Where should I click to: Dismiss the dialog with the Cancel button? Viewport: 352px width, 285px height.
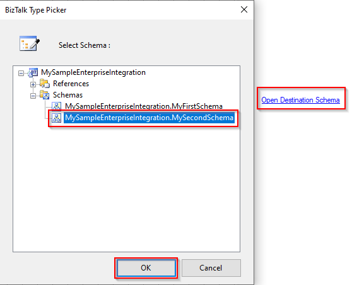pos(211,268)
